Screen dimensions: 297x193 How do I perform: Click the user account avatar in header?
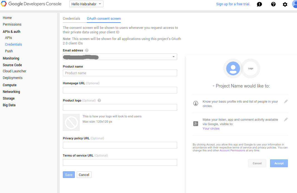(x=295, y=4)
